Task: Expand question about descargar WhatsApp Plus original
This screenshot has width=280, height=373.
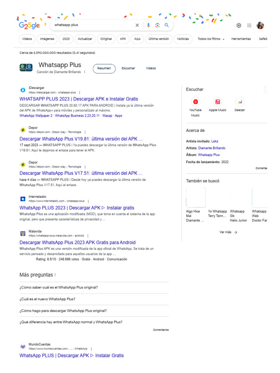Action: pyautogui.click(x=94, y=311)
